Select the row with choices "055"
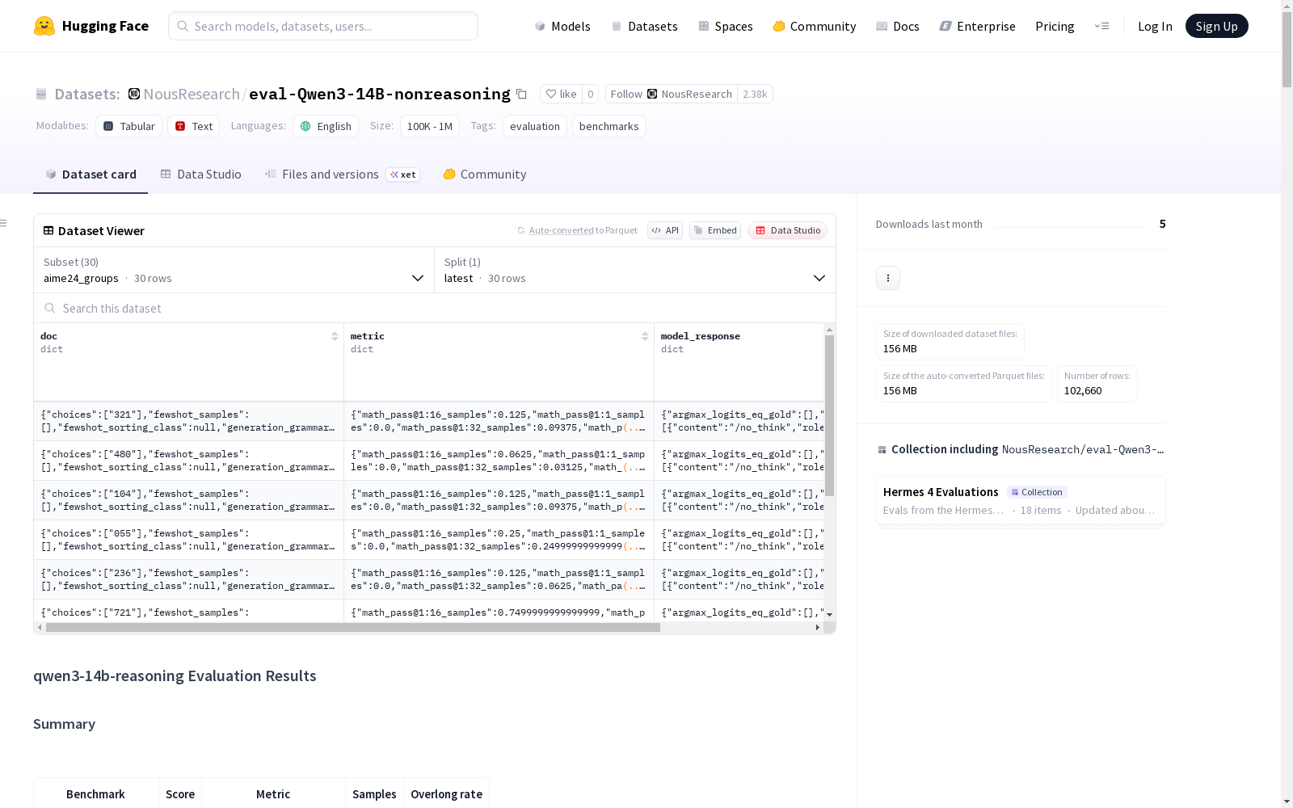 pyautogui.click(x=429, y=540)
